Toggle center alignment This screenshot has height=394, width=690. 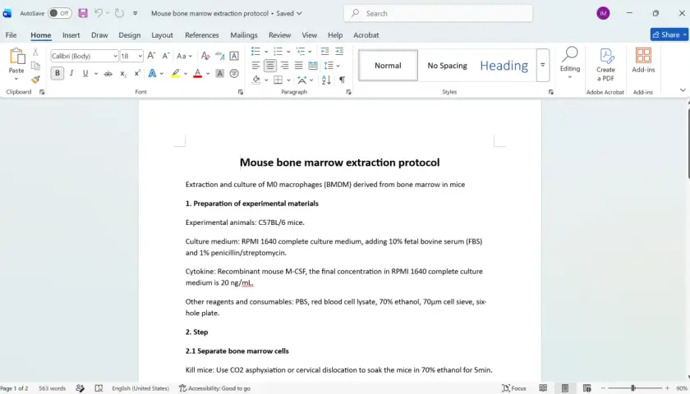pos(270,66)
